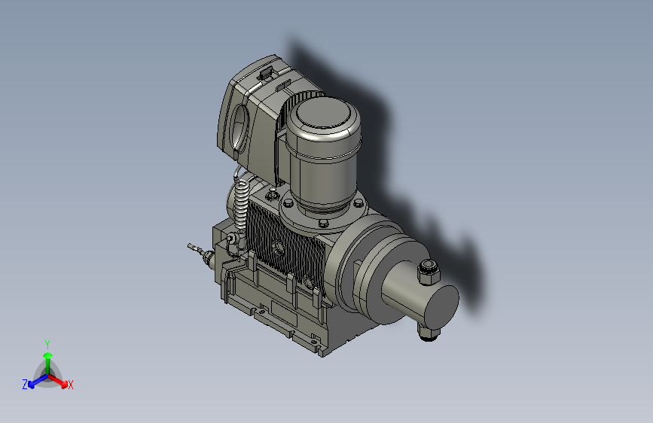Screen dimensions: 653x423
Task: Select the bottom hex fitting under horizontal cylinder
Action: coord(429,333)
